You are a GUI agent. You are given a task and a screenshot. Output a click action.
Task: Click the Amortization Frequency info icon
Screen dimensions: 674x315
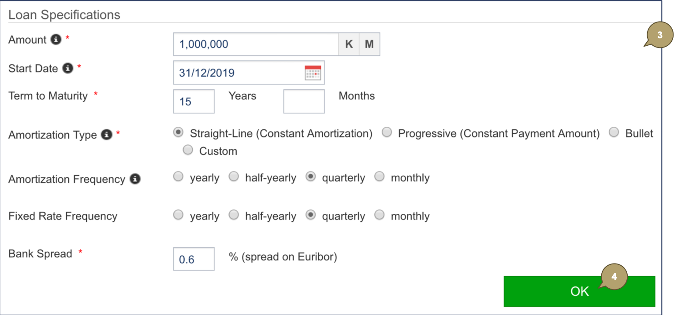click(135, 179)
